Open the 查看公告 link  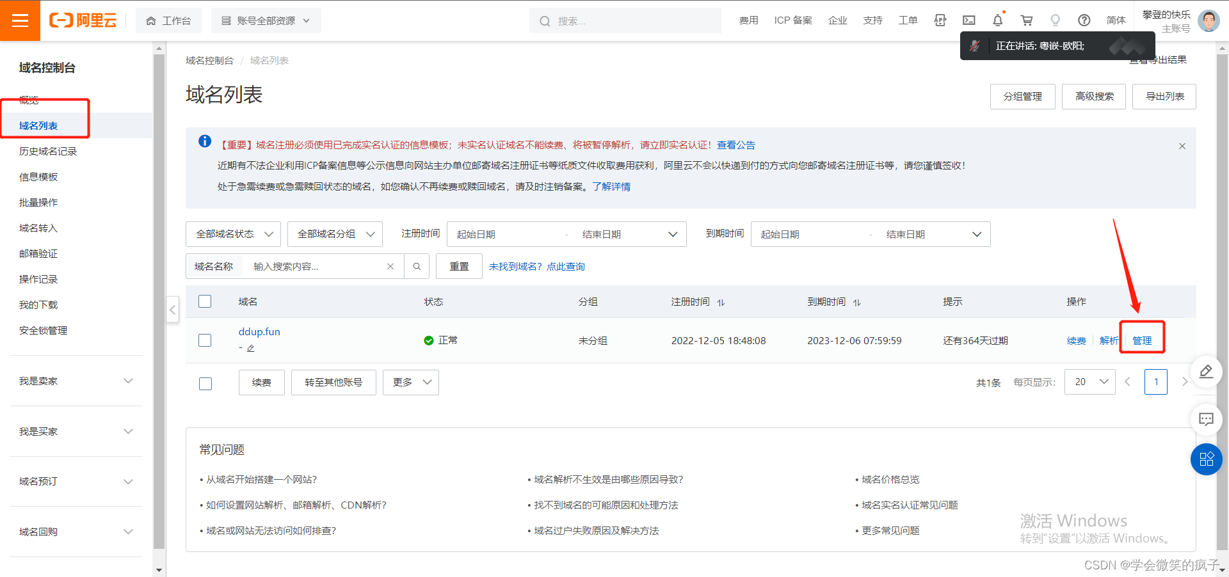click(x=735, y=145)
